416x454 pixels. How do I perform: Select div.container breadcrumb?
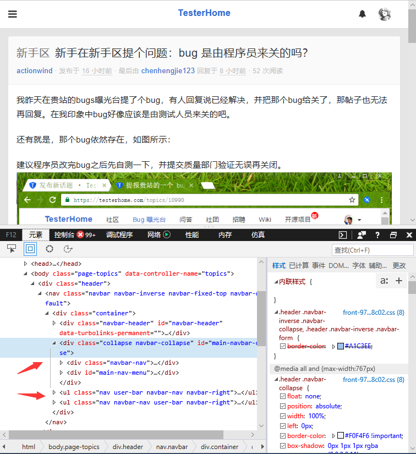click(x=220, y=447)
